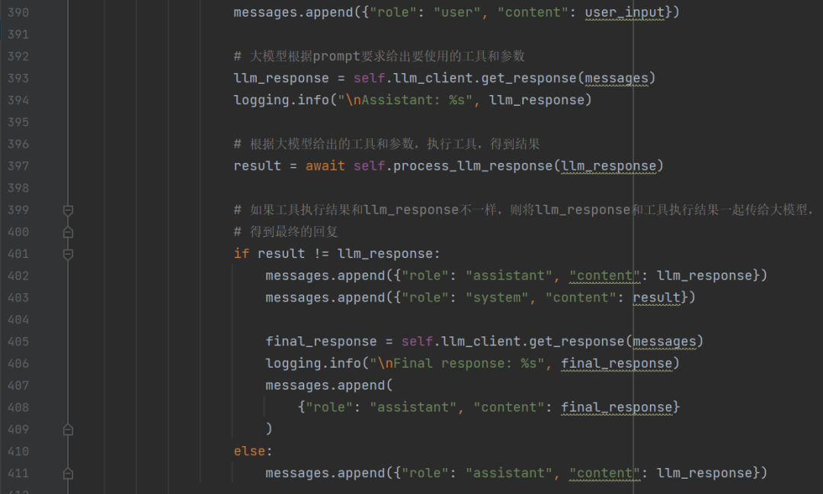Expand the fold marker beside line 409
823x494 pixels.
click(x=67, y=429)
